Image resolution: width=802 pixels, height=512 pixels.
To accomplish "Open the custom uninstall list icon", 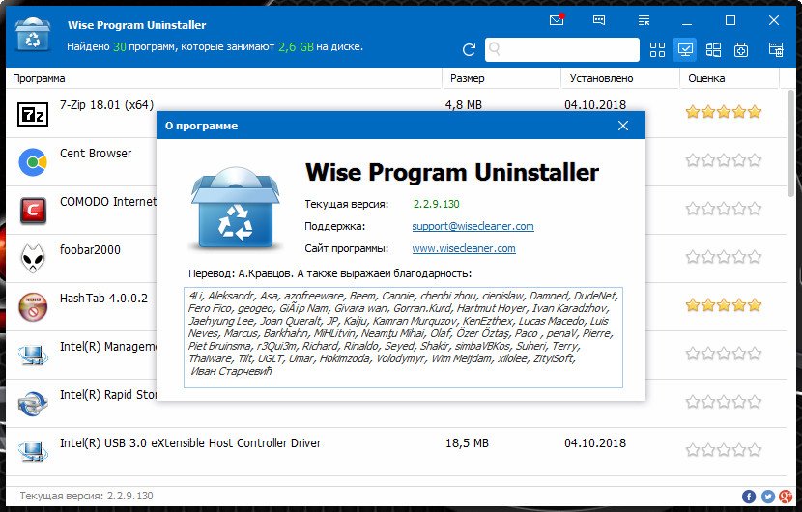I will coord(776,49).
